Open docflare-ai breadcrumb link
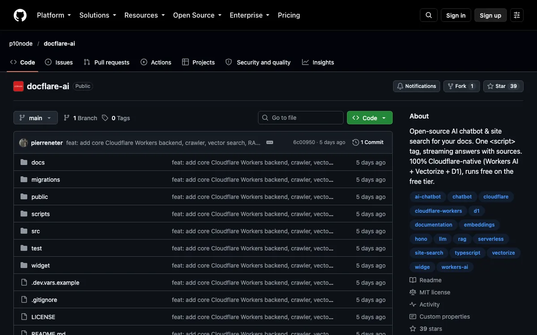Image resolution: width=537 pixels, height=335 pixels. tap(60, 43)
